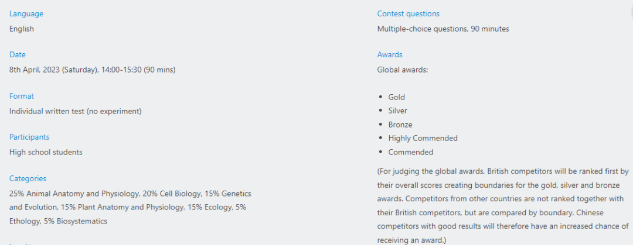Open the Date heading link
Image resolution: width=633 pixels, height=245 pixels.
tap(18, 55)
